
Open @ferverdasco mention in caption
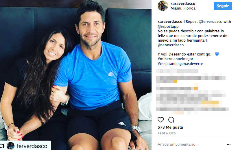(211, 22)
